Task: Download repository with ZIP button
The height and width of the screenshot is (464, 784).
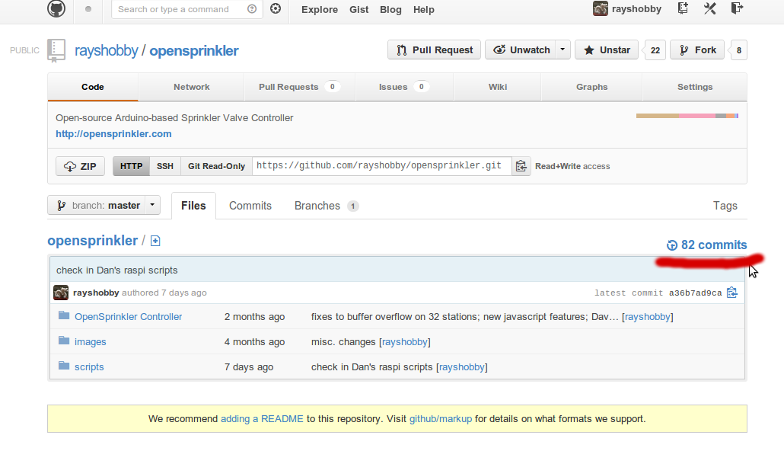Action: point(80,166)
